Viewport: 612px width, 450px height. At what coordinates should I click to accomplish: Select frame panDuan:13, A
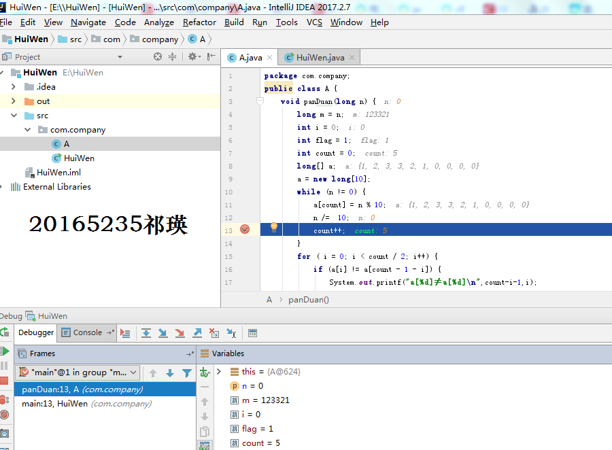105,390
